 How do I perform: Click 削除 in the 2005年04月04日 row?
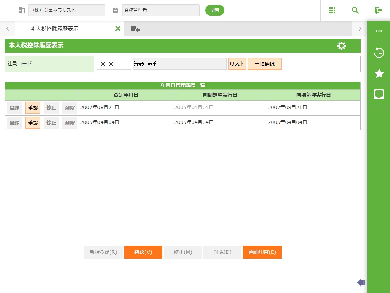click(x=70, y=123)
